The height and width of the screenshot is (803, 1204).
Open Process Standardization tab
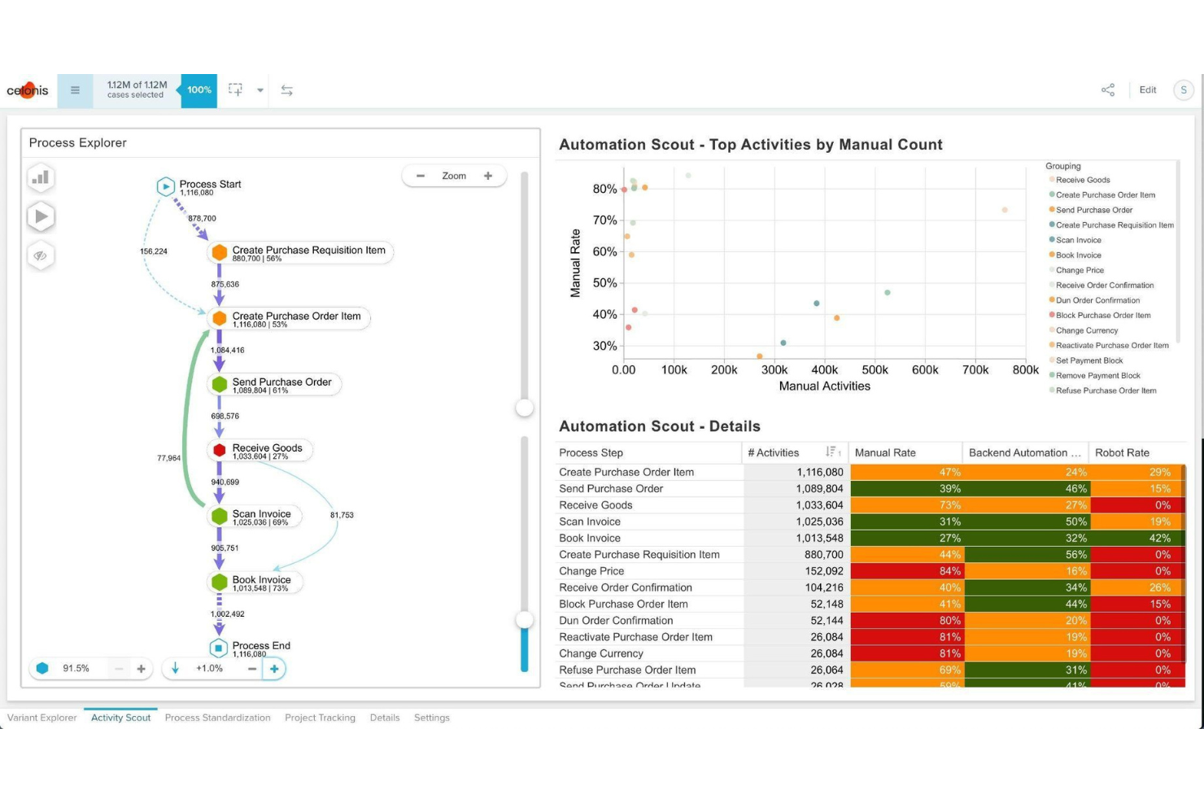coord(217,718)
